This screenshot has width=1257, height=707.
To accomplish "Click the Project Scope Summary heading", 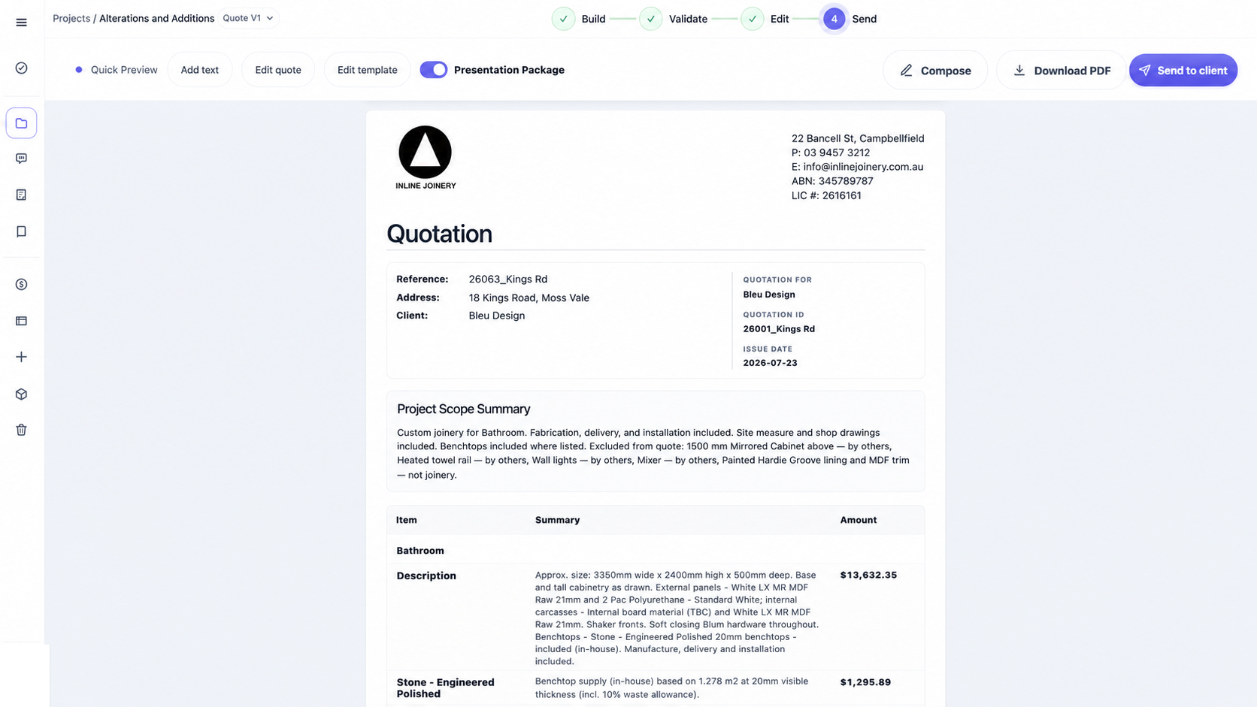I will coord(463,409).
